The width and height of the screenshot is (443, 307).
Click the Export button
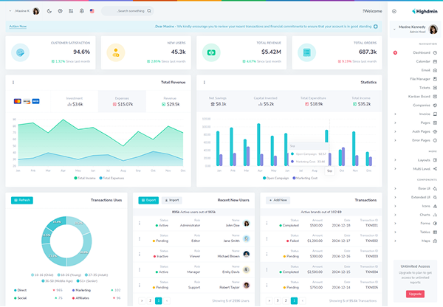[148, 200]
